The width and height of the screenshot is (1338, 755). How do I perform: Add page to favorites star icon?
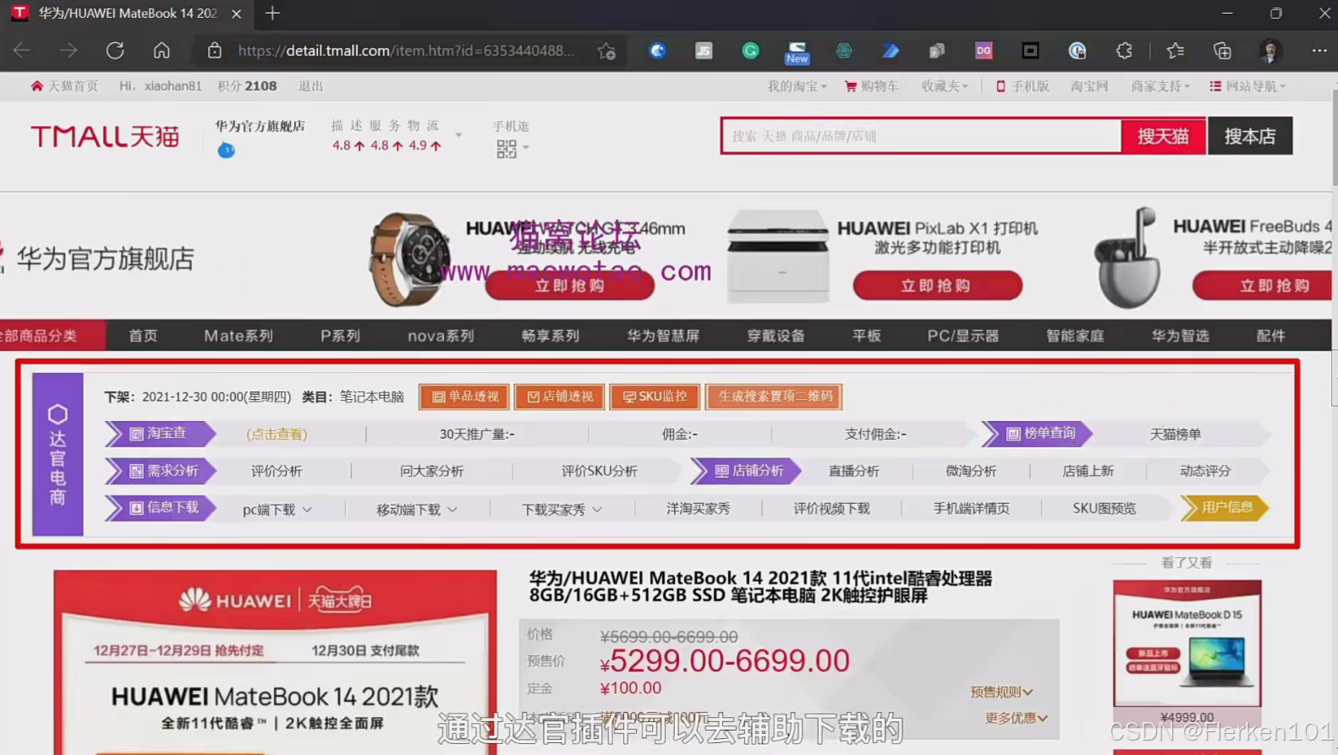(x=606, y=51)
